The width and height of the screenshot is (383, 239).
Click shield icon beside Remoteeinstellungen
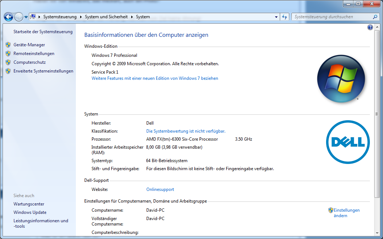pyautogui.click(x=8, y=54)
